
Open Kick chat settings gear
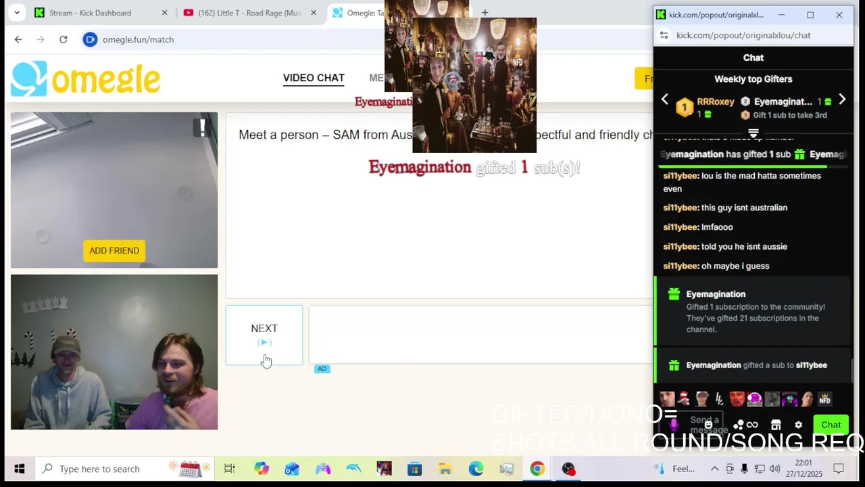click(x=798, y=425)
